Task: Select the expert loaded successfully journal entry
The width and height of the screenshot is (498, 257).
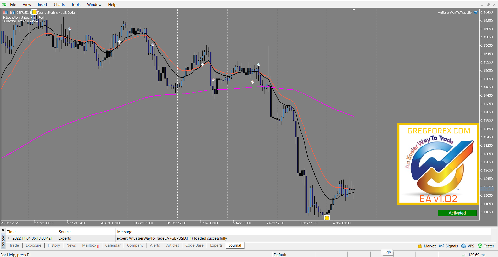Action: point(172,238)
